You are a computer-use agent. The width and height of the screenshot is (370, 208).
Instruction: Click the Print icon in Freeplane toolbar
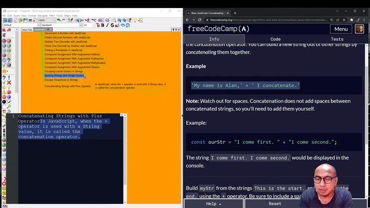coord(30,21)
